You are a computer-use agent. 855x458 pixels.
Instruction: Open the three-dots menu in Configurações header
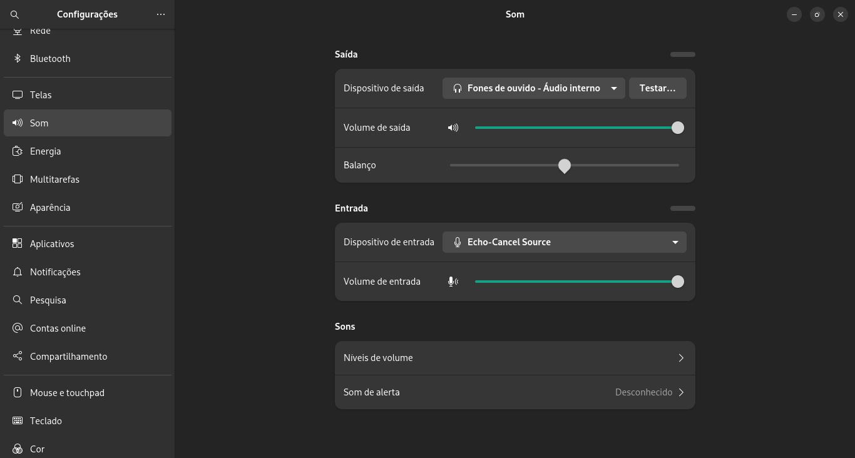tap(161, 14)
